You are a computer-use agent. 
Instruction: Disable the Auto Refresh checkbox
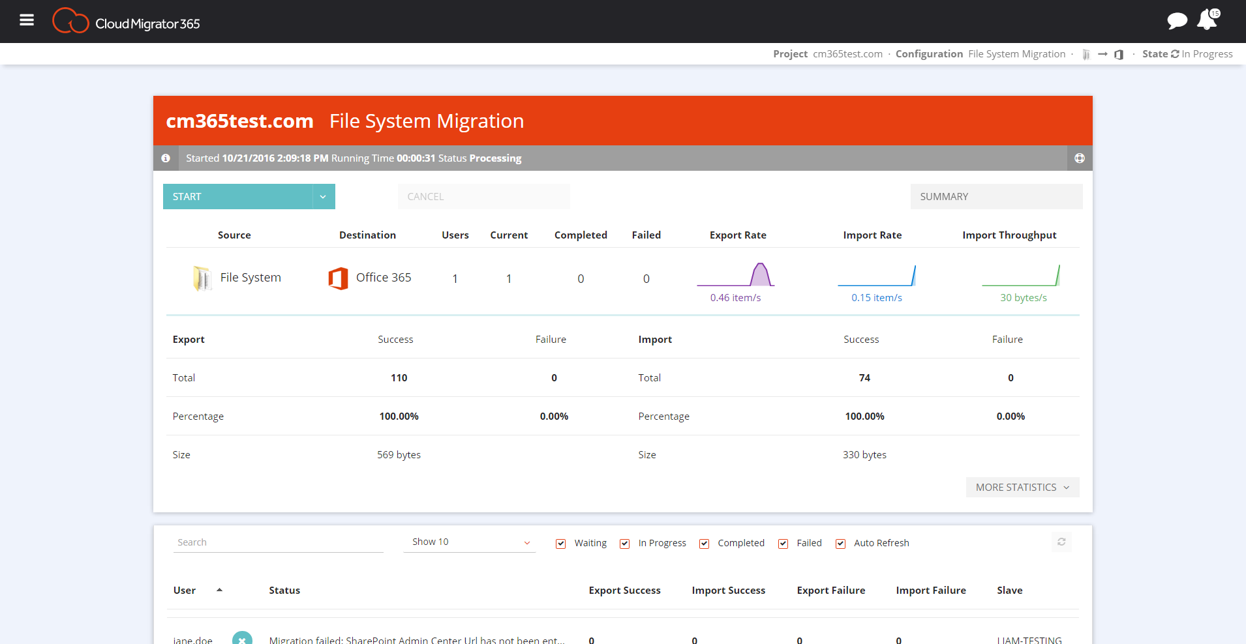click(x=840, y=544)
